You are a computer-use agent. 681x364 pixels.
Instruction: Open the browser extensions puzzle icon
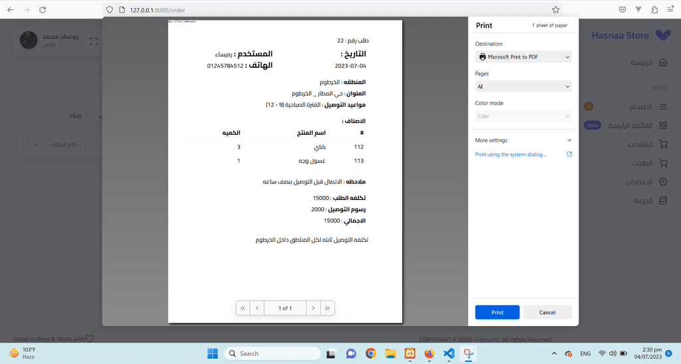[654, 9]
